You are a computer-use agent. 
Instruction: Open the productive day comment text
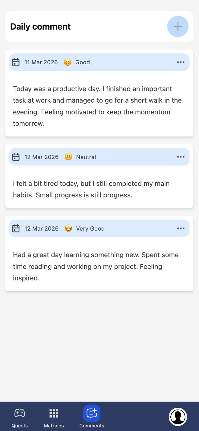pyautogui.click(x=97, y=106)
